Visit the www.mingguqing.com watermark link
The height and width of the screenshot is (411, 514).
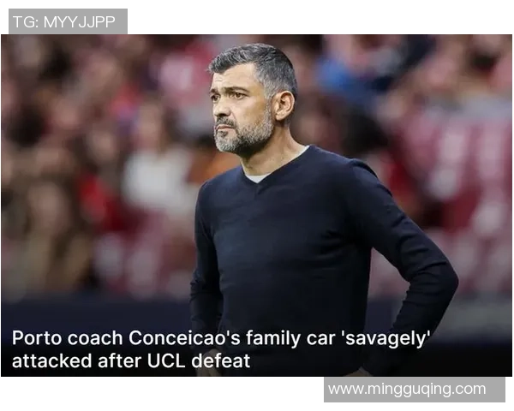click(x=415, y=390)
